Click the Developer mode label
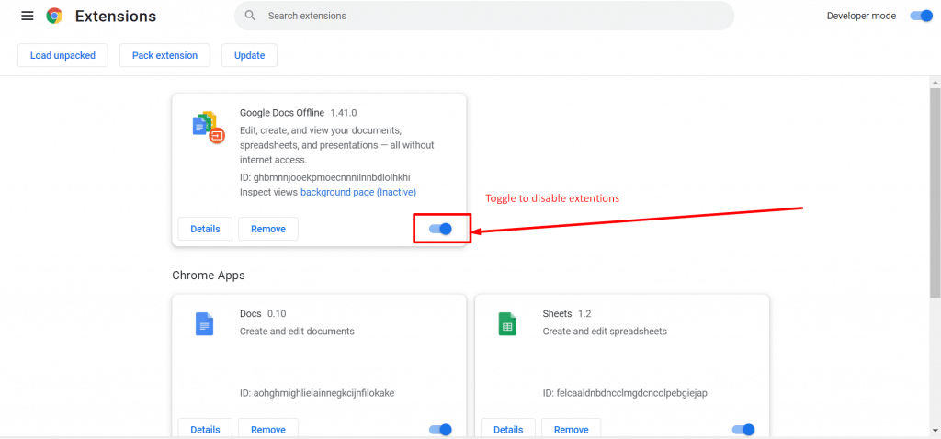 point(861,17)
